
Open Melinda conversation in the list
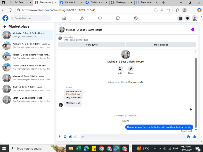click(27, 35)
